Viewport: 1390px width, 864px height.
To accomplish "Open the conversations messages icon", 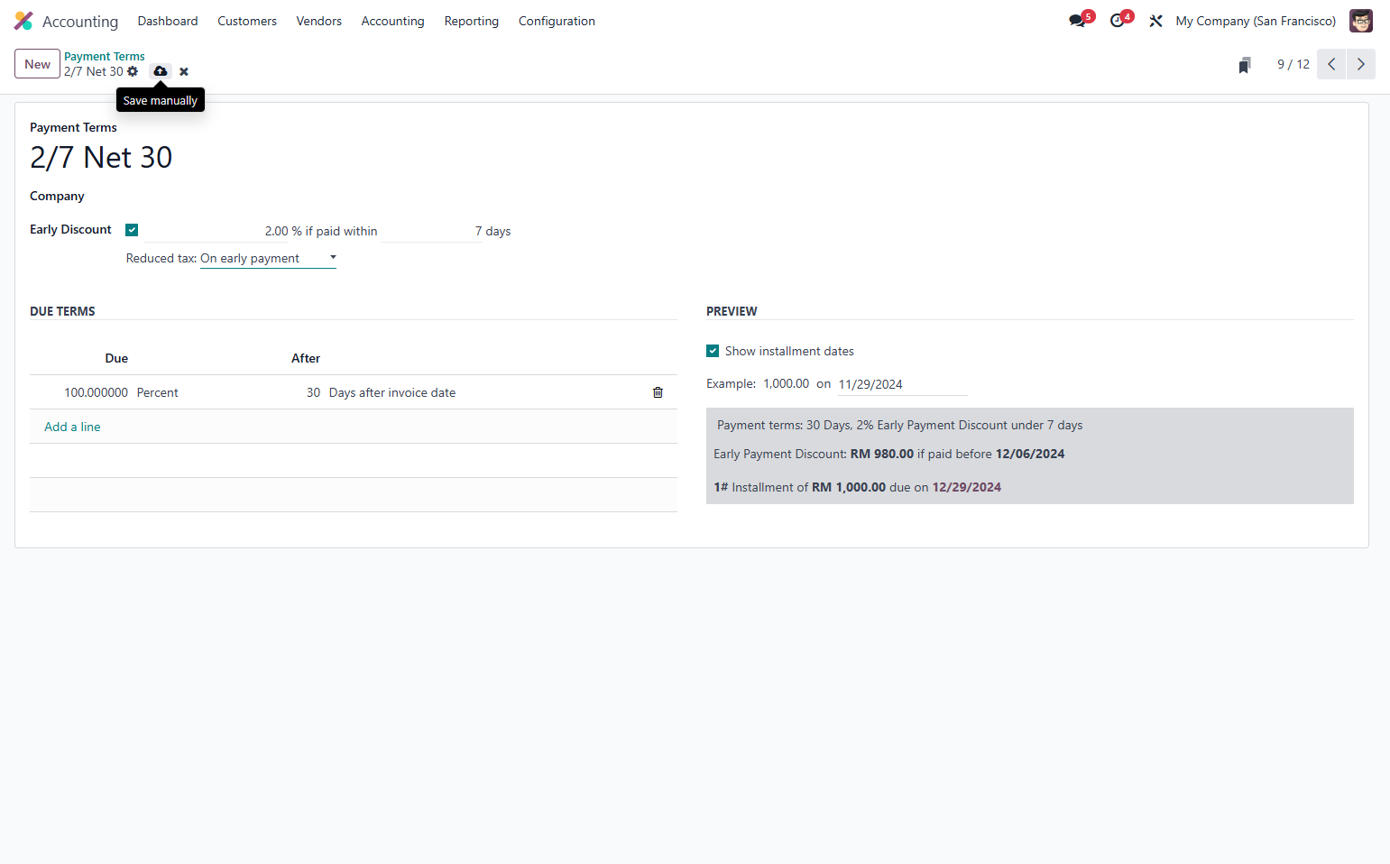I will pos(1079,21).
